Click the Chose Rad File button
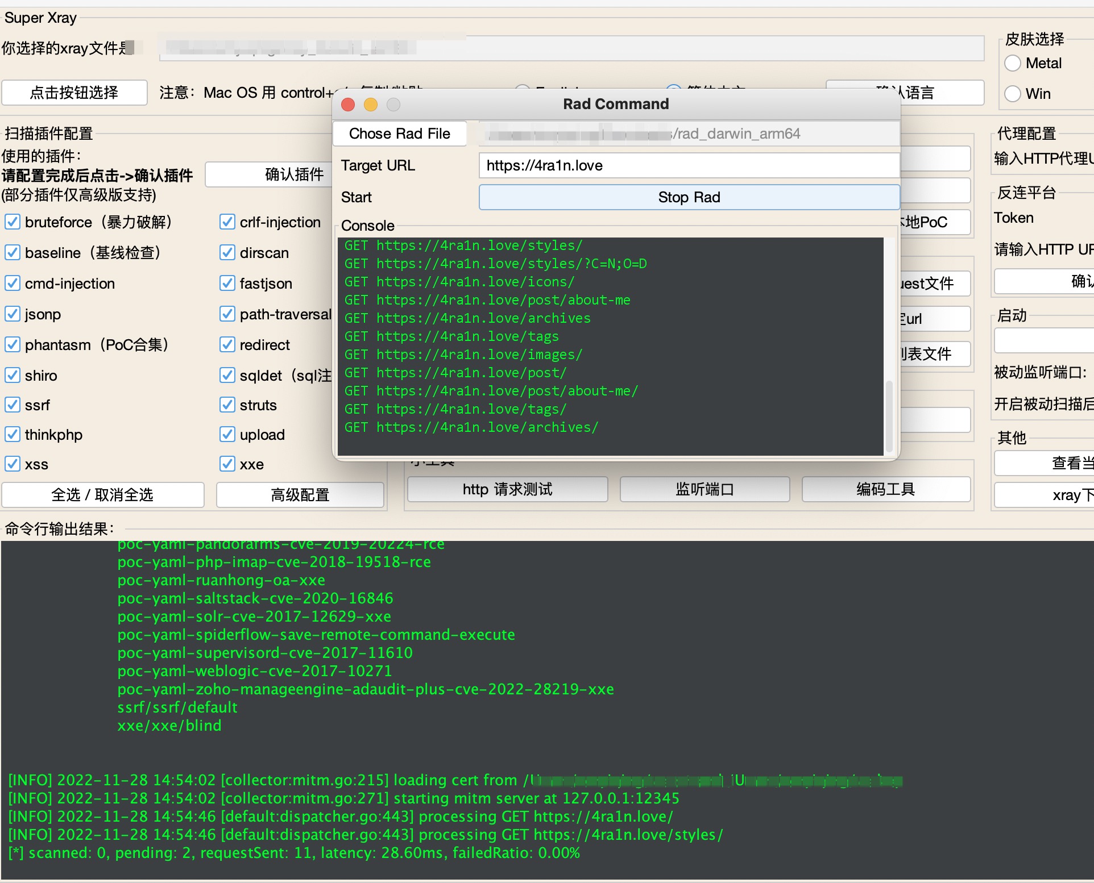The image size is (1094, 883). click(399, 134)
